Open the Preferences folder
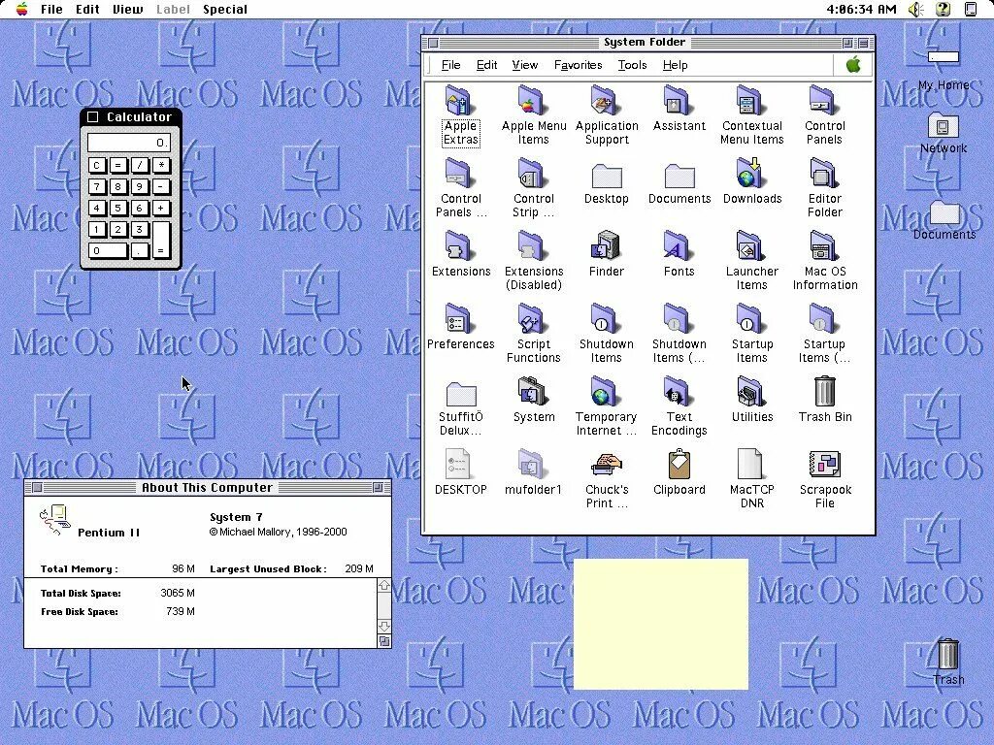994x745 pixels. (x=460, y=319)
